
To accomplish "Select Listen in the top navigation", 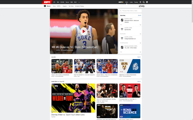I will pyautogui.click(x=131, y=2).
